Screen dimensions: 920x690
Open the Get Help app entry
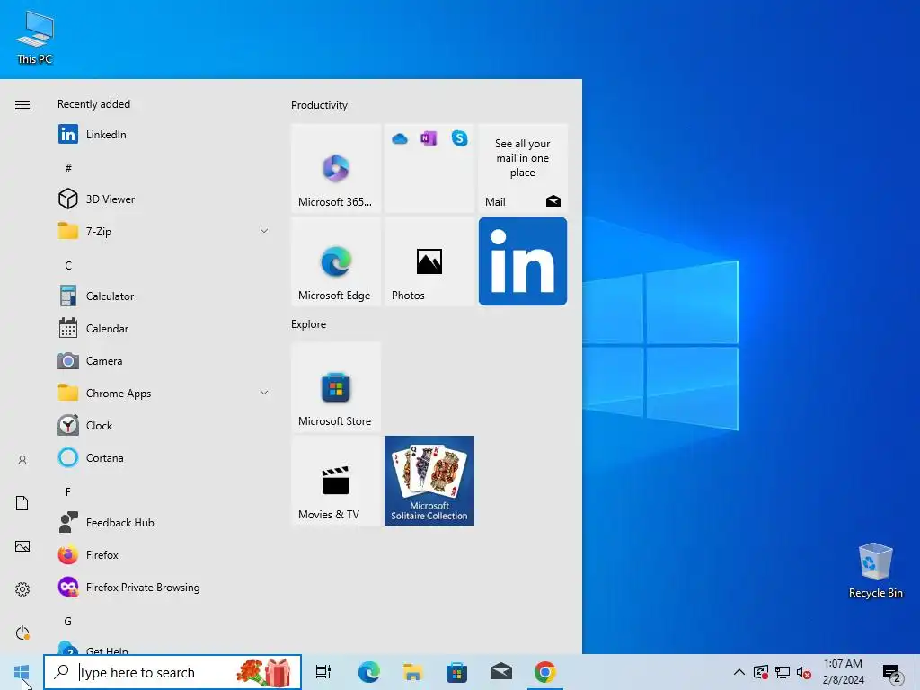click(x=162, y=649)
